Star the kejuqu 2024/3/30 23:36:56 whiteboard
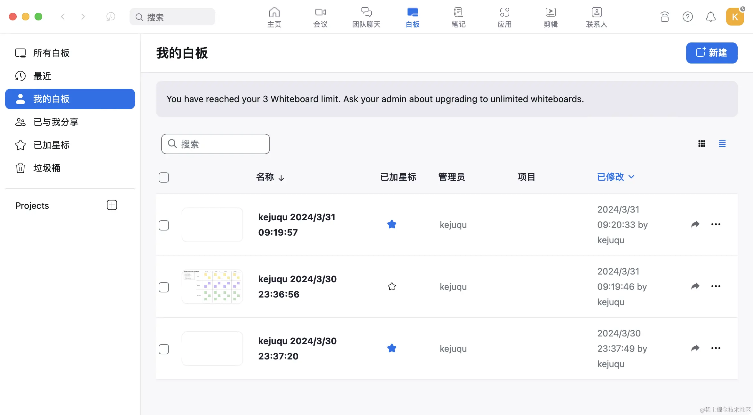This screenshot has height=415, width=753. [392, 287]
